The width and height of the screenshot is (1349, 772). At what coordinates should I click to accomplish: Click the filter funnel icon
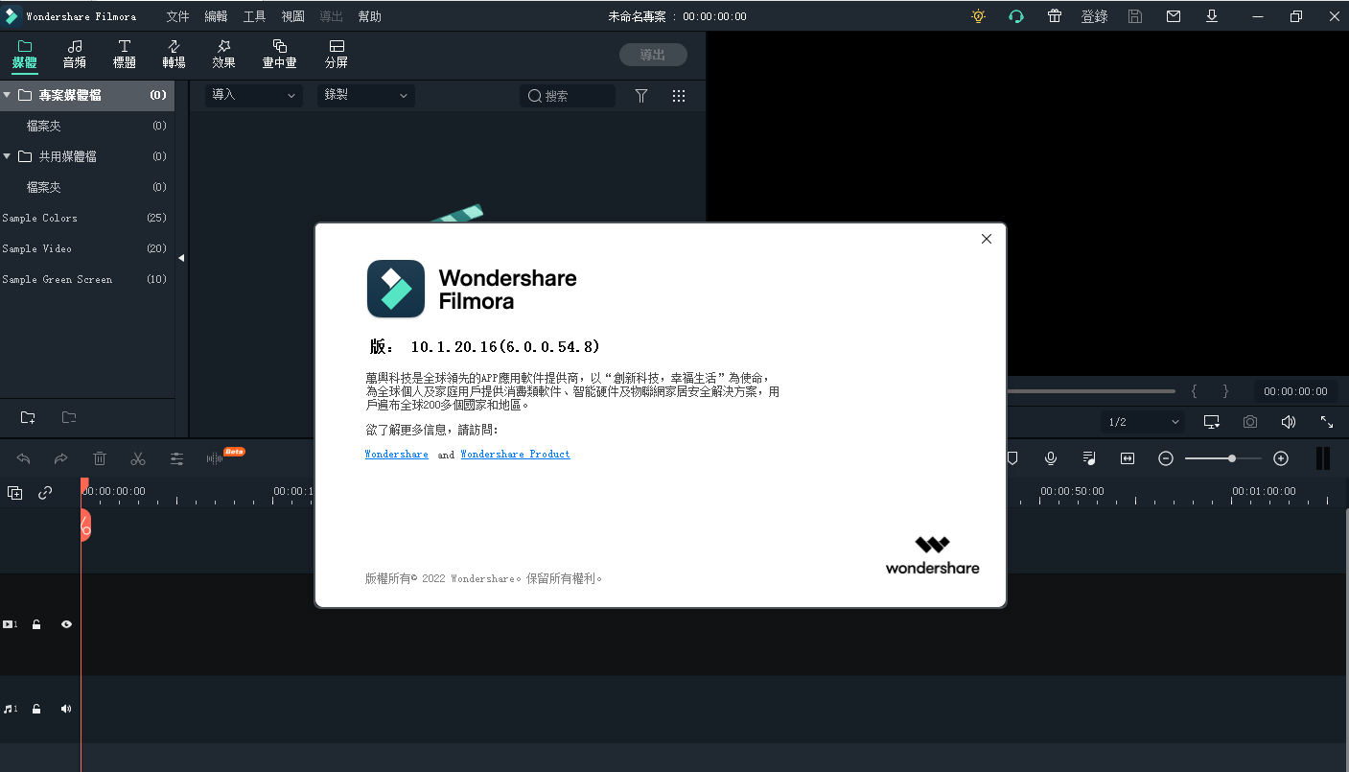641,96
